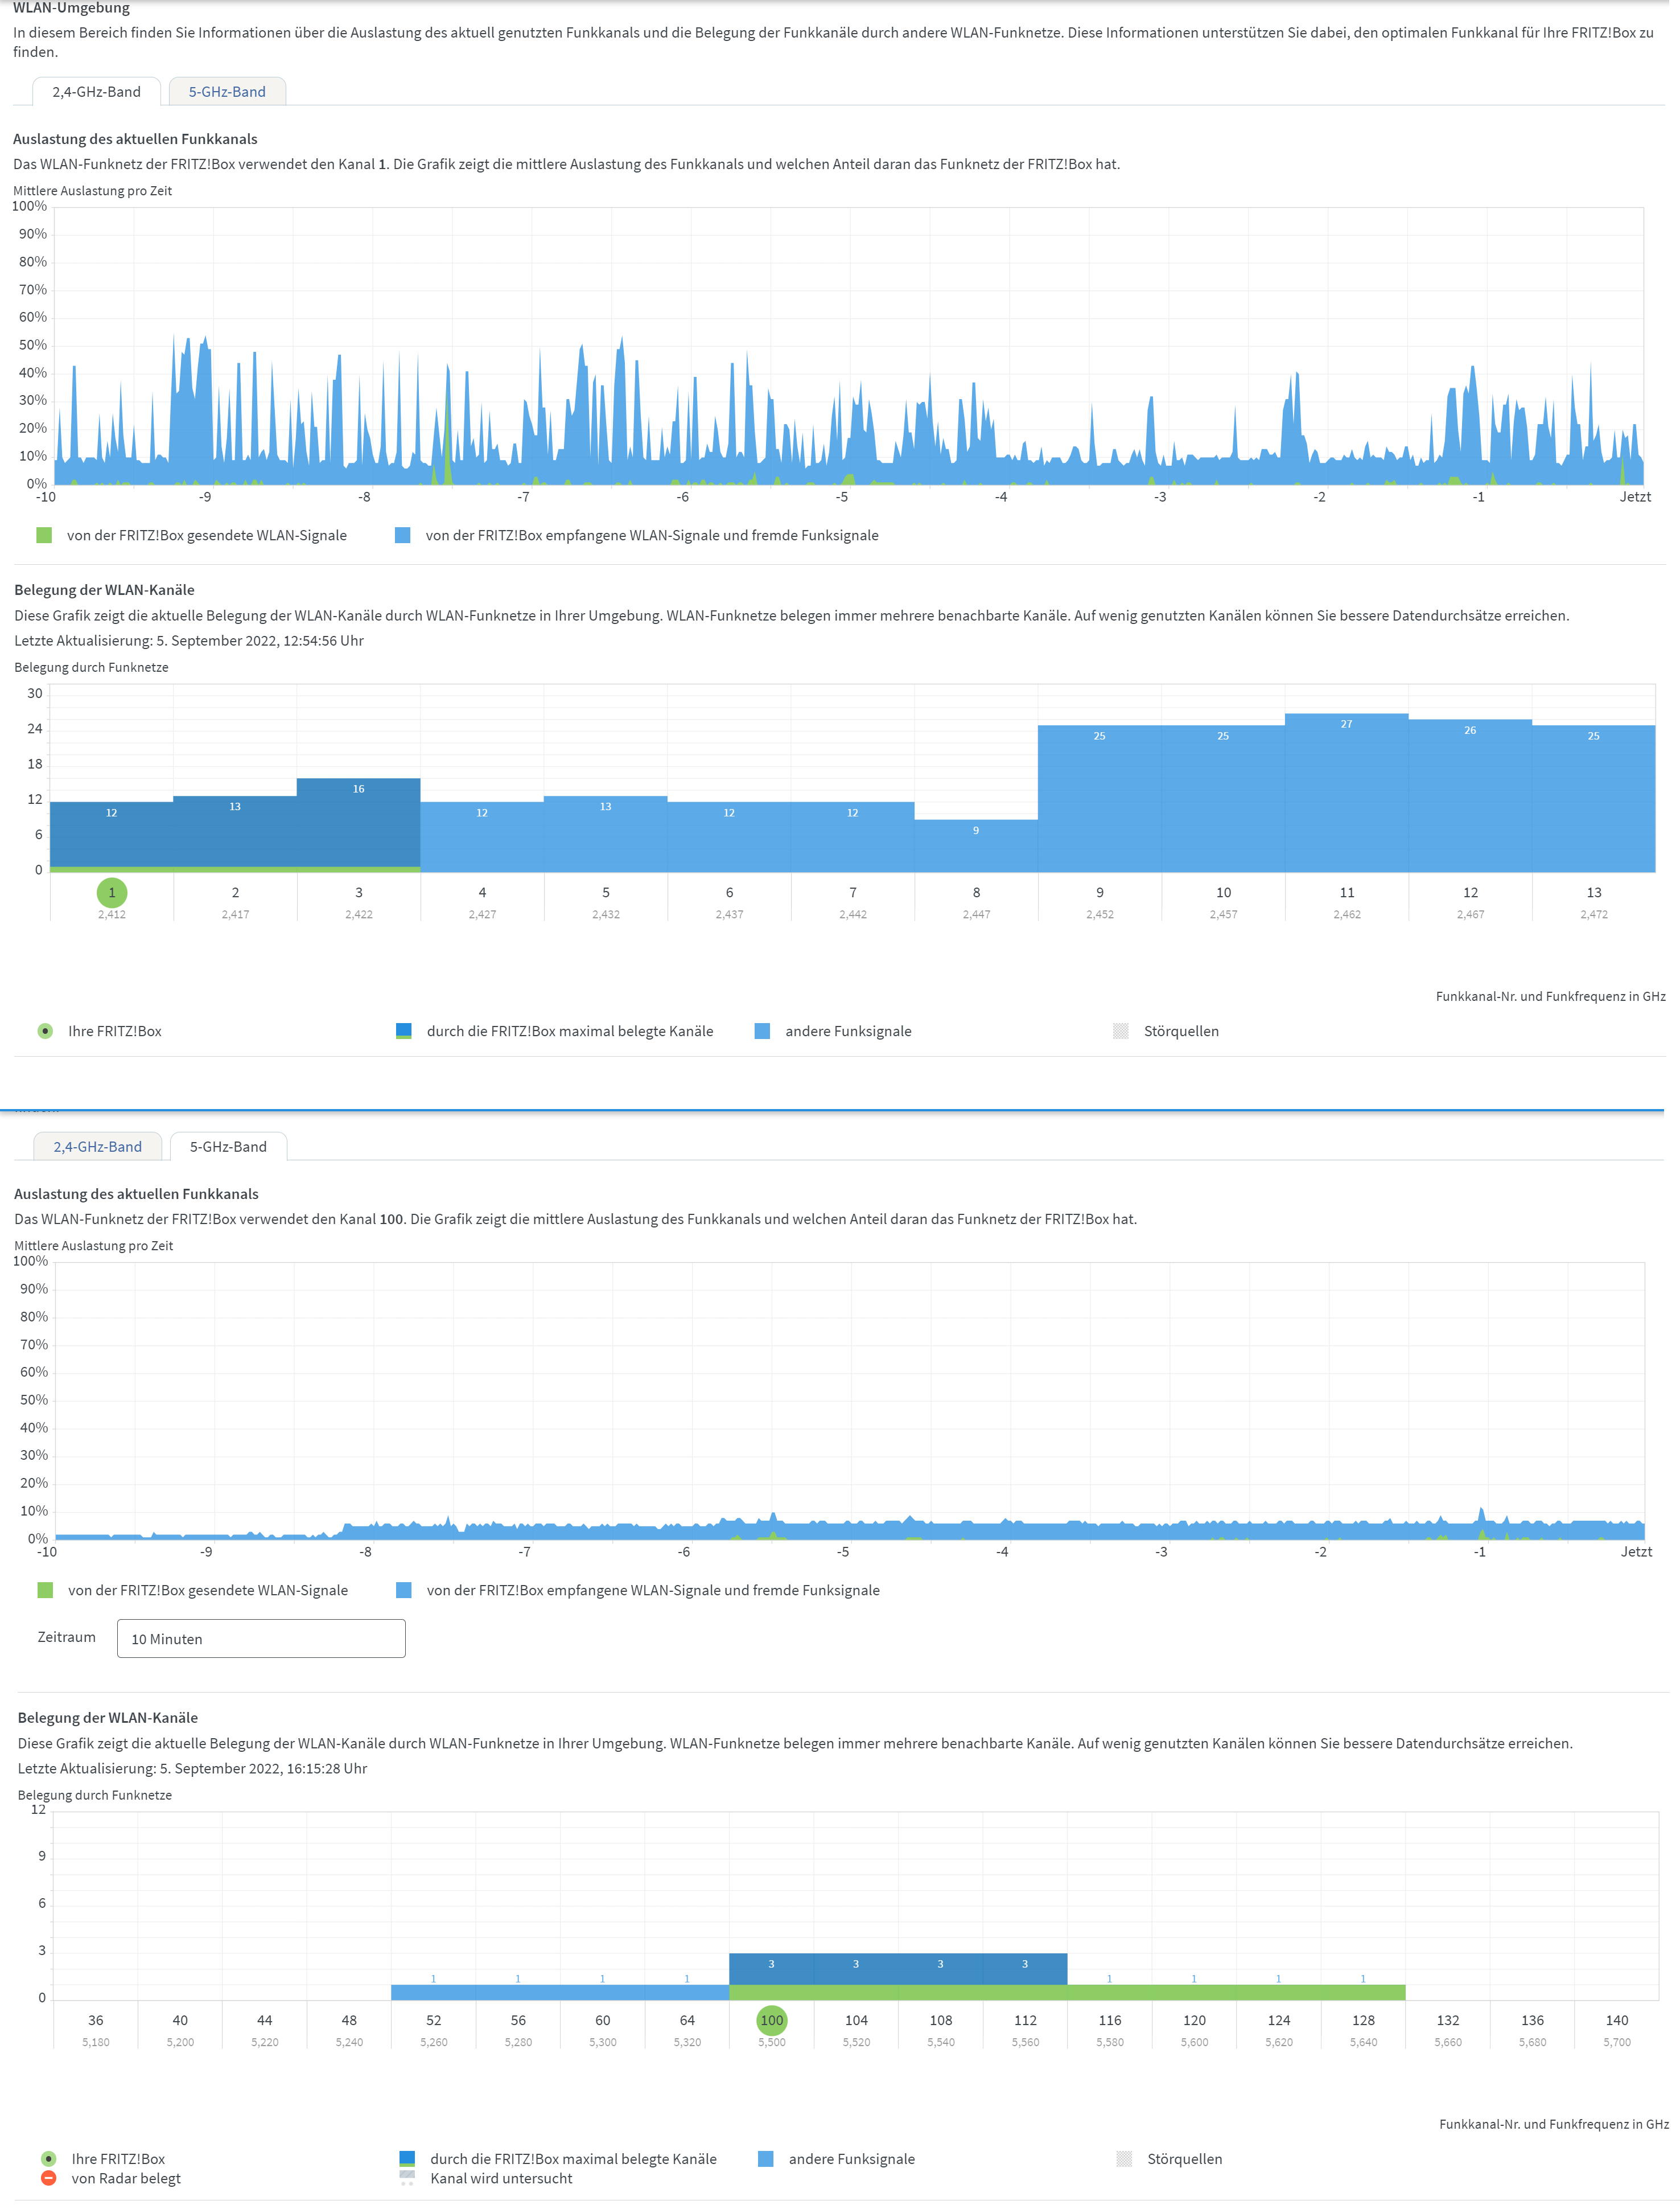Click the 'Störquellen' hatched legend icon in 2,4-GHz chart
This screenshot has width=1680, height=2209.
coord(1121,1030)
